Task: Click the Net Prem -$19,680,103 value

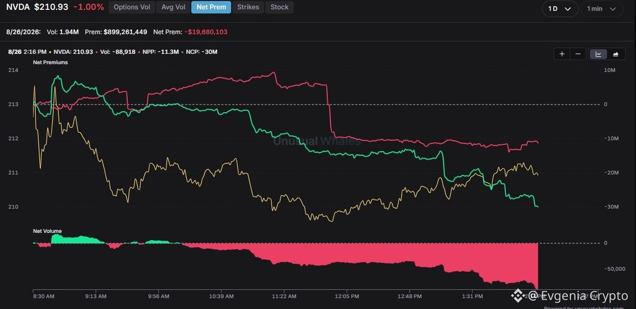Action: click(x=190, y=32)
